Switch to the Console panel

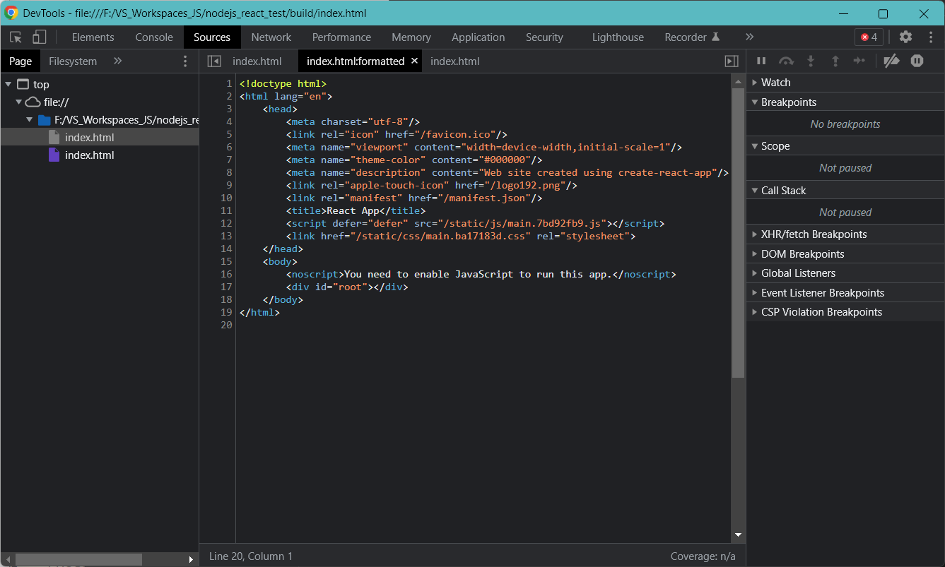pos(154,37)
